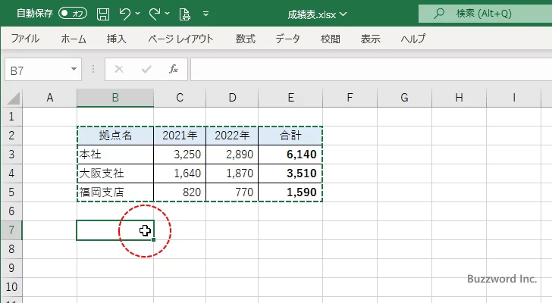Click the search box 検索 (Alt+Q)
Image resolution: width=552 pixels, height=303 pixels.
485,14
